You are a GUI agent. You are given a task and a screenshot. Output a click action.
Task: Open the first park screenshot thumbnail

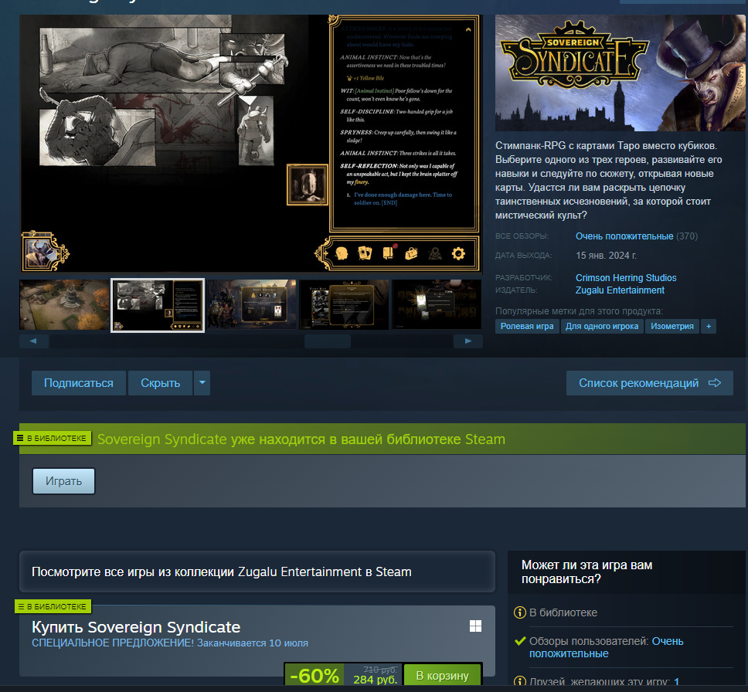[x=64, y=305]
